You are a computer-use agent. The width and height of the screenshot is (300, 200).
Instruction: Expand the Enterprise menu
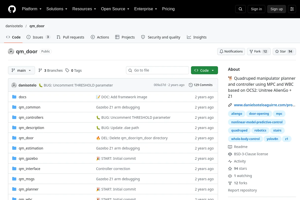point(145,9)
